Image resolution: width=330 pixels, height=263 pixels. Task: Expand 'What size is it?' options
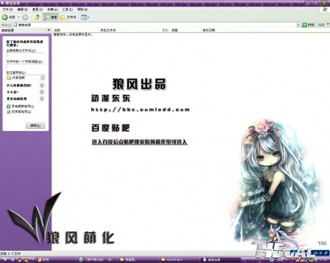[x=42, y=92]
